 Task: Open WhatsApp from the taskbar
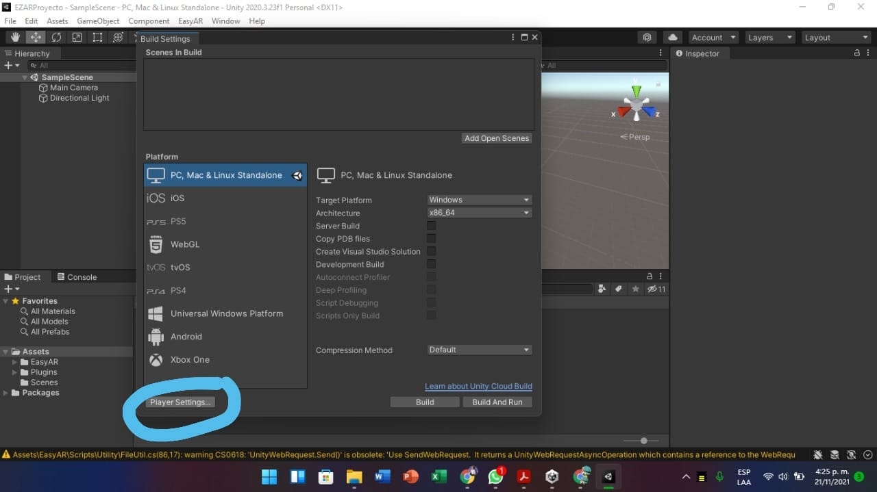click(x=495, y=477)
